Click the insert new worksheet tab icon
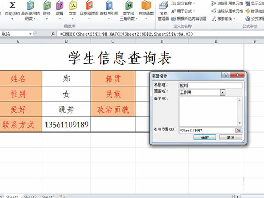Image resolution: width=264 pixels, height=198 pixels. (62, 196)
